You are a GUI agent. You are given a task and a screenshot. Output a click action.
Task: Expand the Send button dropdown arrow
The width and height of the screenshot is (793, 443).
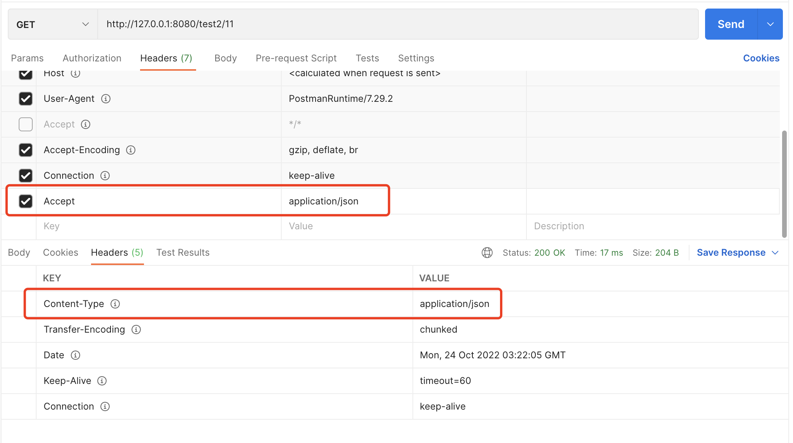(x=770, y=24)
